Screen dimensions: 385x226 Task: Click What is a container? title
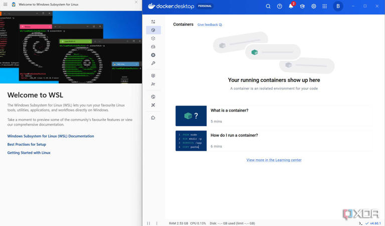click(x=229, y=110)
